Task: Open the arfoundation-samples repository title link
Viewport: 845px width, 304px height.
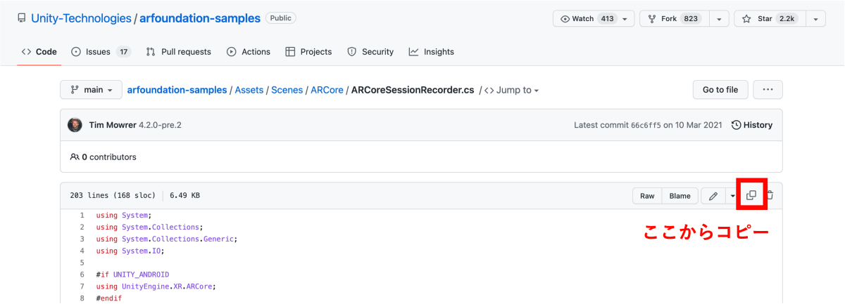Action: pyautogui.click(x=200, y=18)
